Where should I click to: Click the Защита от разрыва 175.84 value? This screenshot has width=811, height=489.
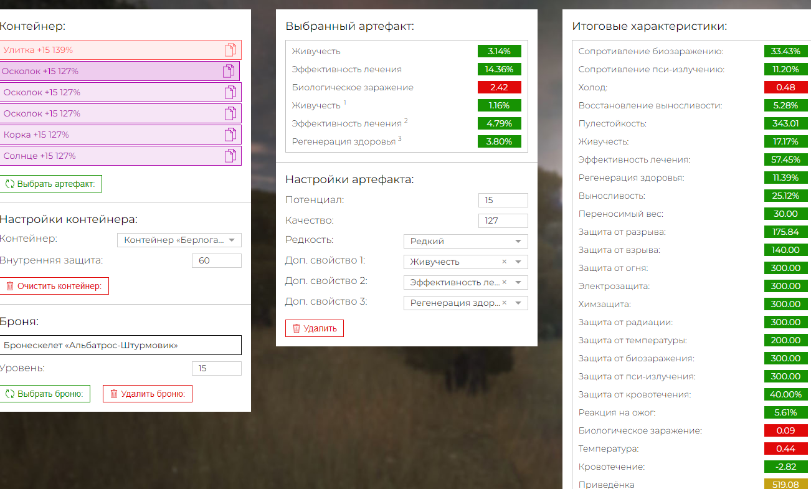tap(786, 232)
